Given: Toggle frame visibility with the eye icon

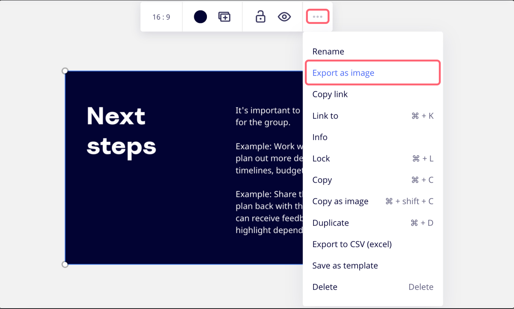Looking at the screenshot, I should pos(284,17).
